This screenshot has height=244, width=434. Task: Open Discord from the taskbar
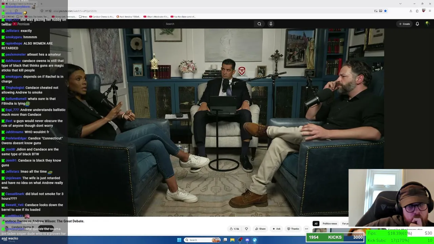(x=247, y=240)
